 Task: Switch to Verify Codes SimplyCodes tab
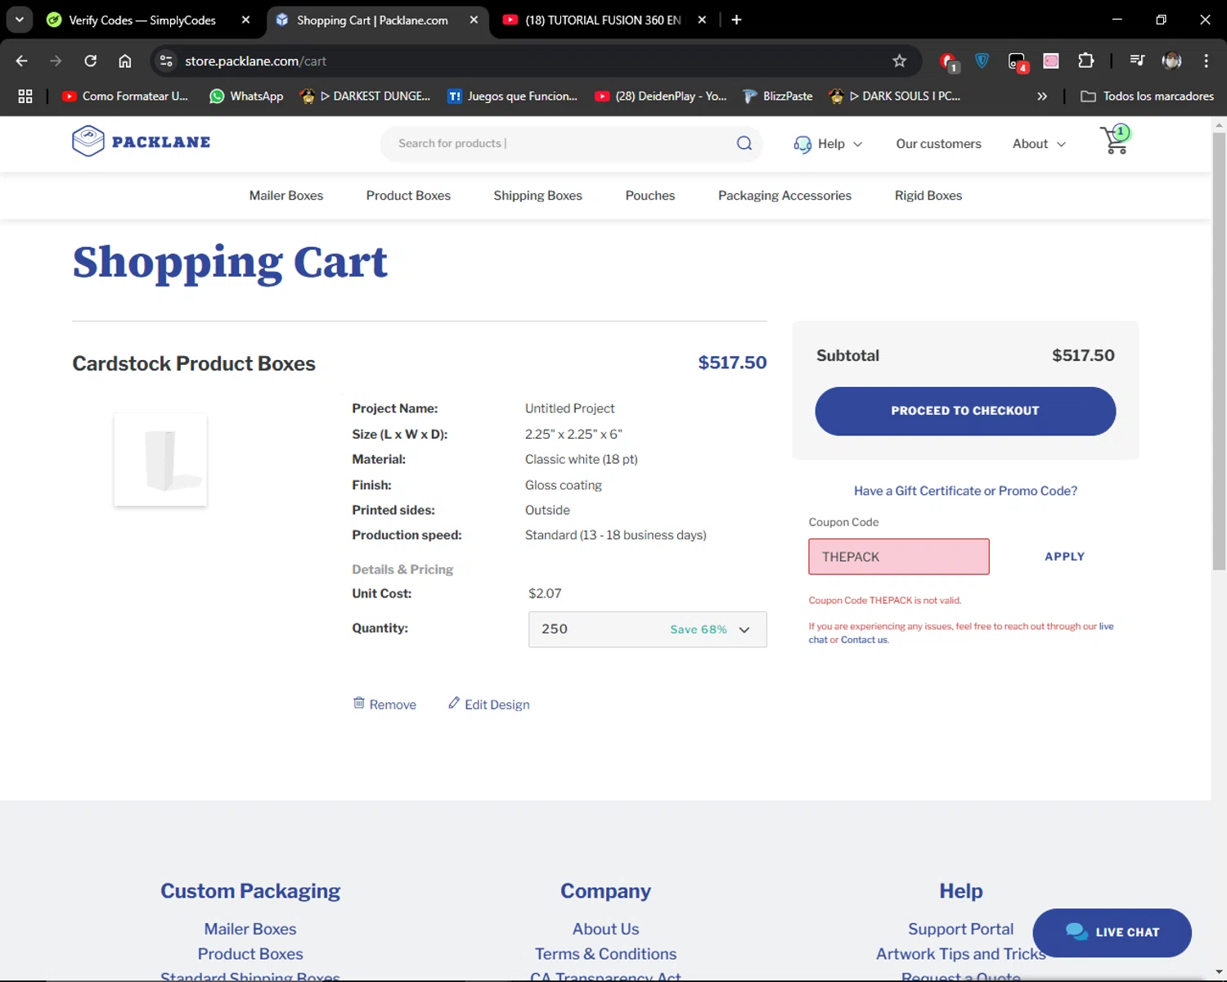point(143,20)
